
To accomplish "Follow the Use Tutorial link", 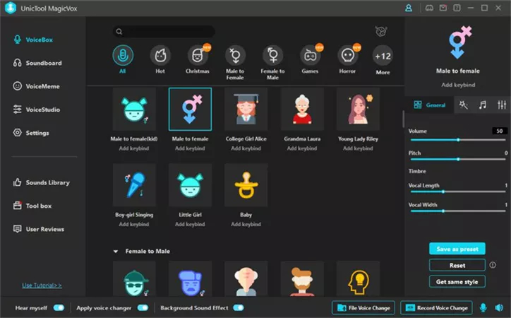I will tap(42, 285).
